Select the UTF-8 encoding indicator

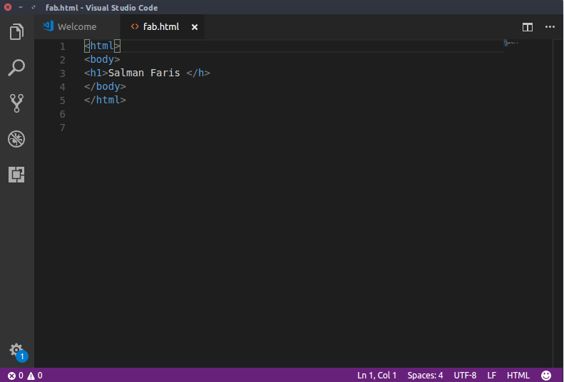point(465,376)
